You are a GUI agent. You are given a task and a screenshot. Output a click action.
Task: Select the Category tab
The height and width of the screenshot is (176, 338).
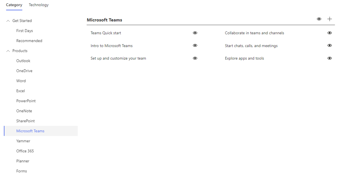tap(14, 5)
